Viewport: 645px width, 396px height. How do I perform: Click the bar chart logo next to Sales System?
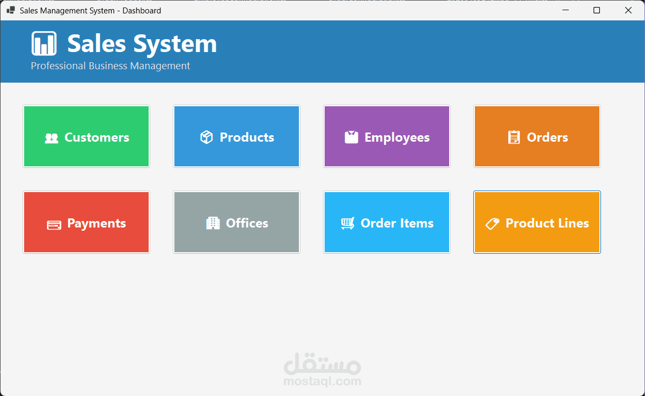pos(44,43)
